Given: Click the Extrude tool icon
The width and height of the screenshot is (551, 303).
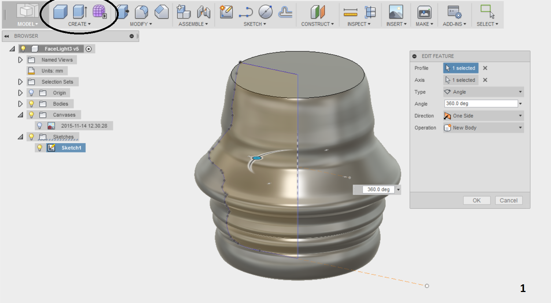Looking at the screenshot, I should point(80,12).
